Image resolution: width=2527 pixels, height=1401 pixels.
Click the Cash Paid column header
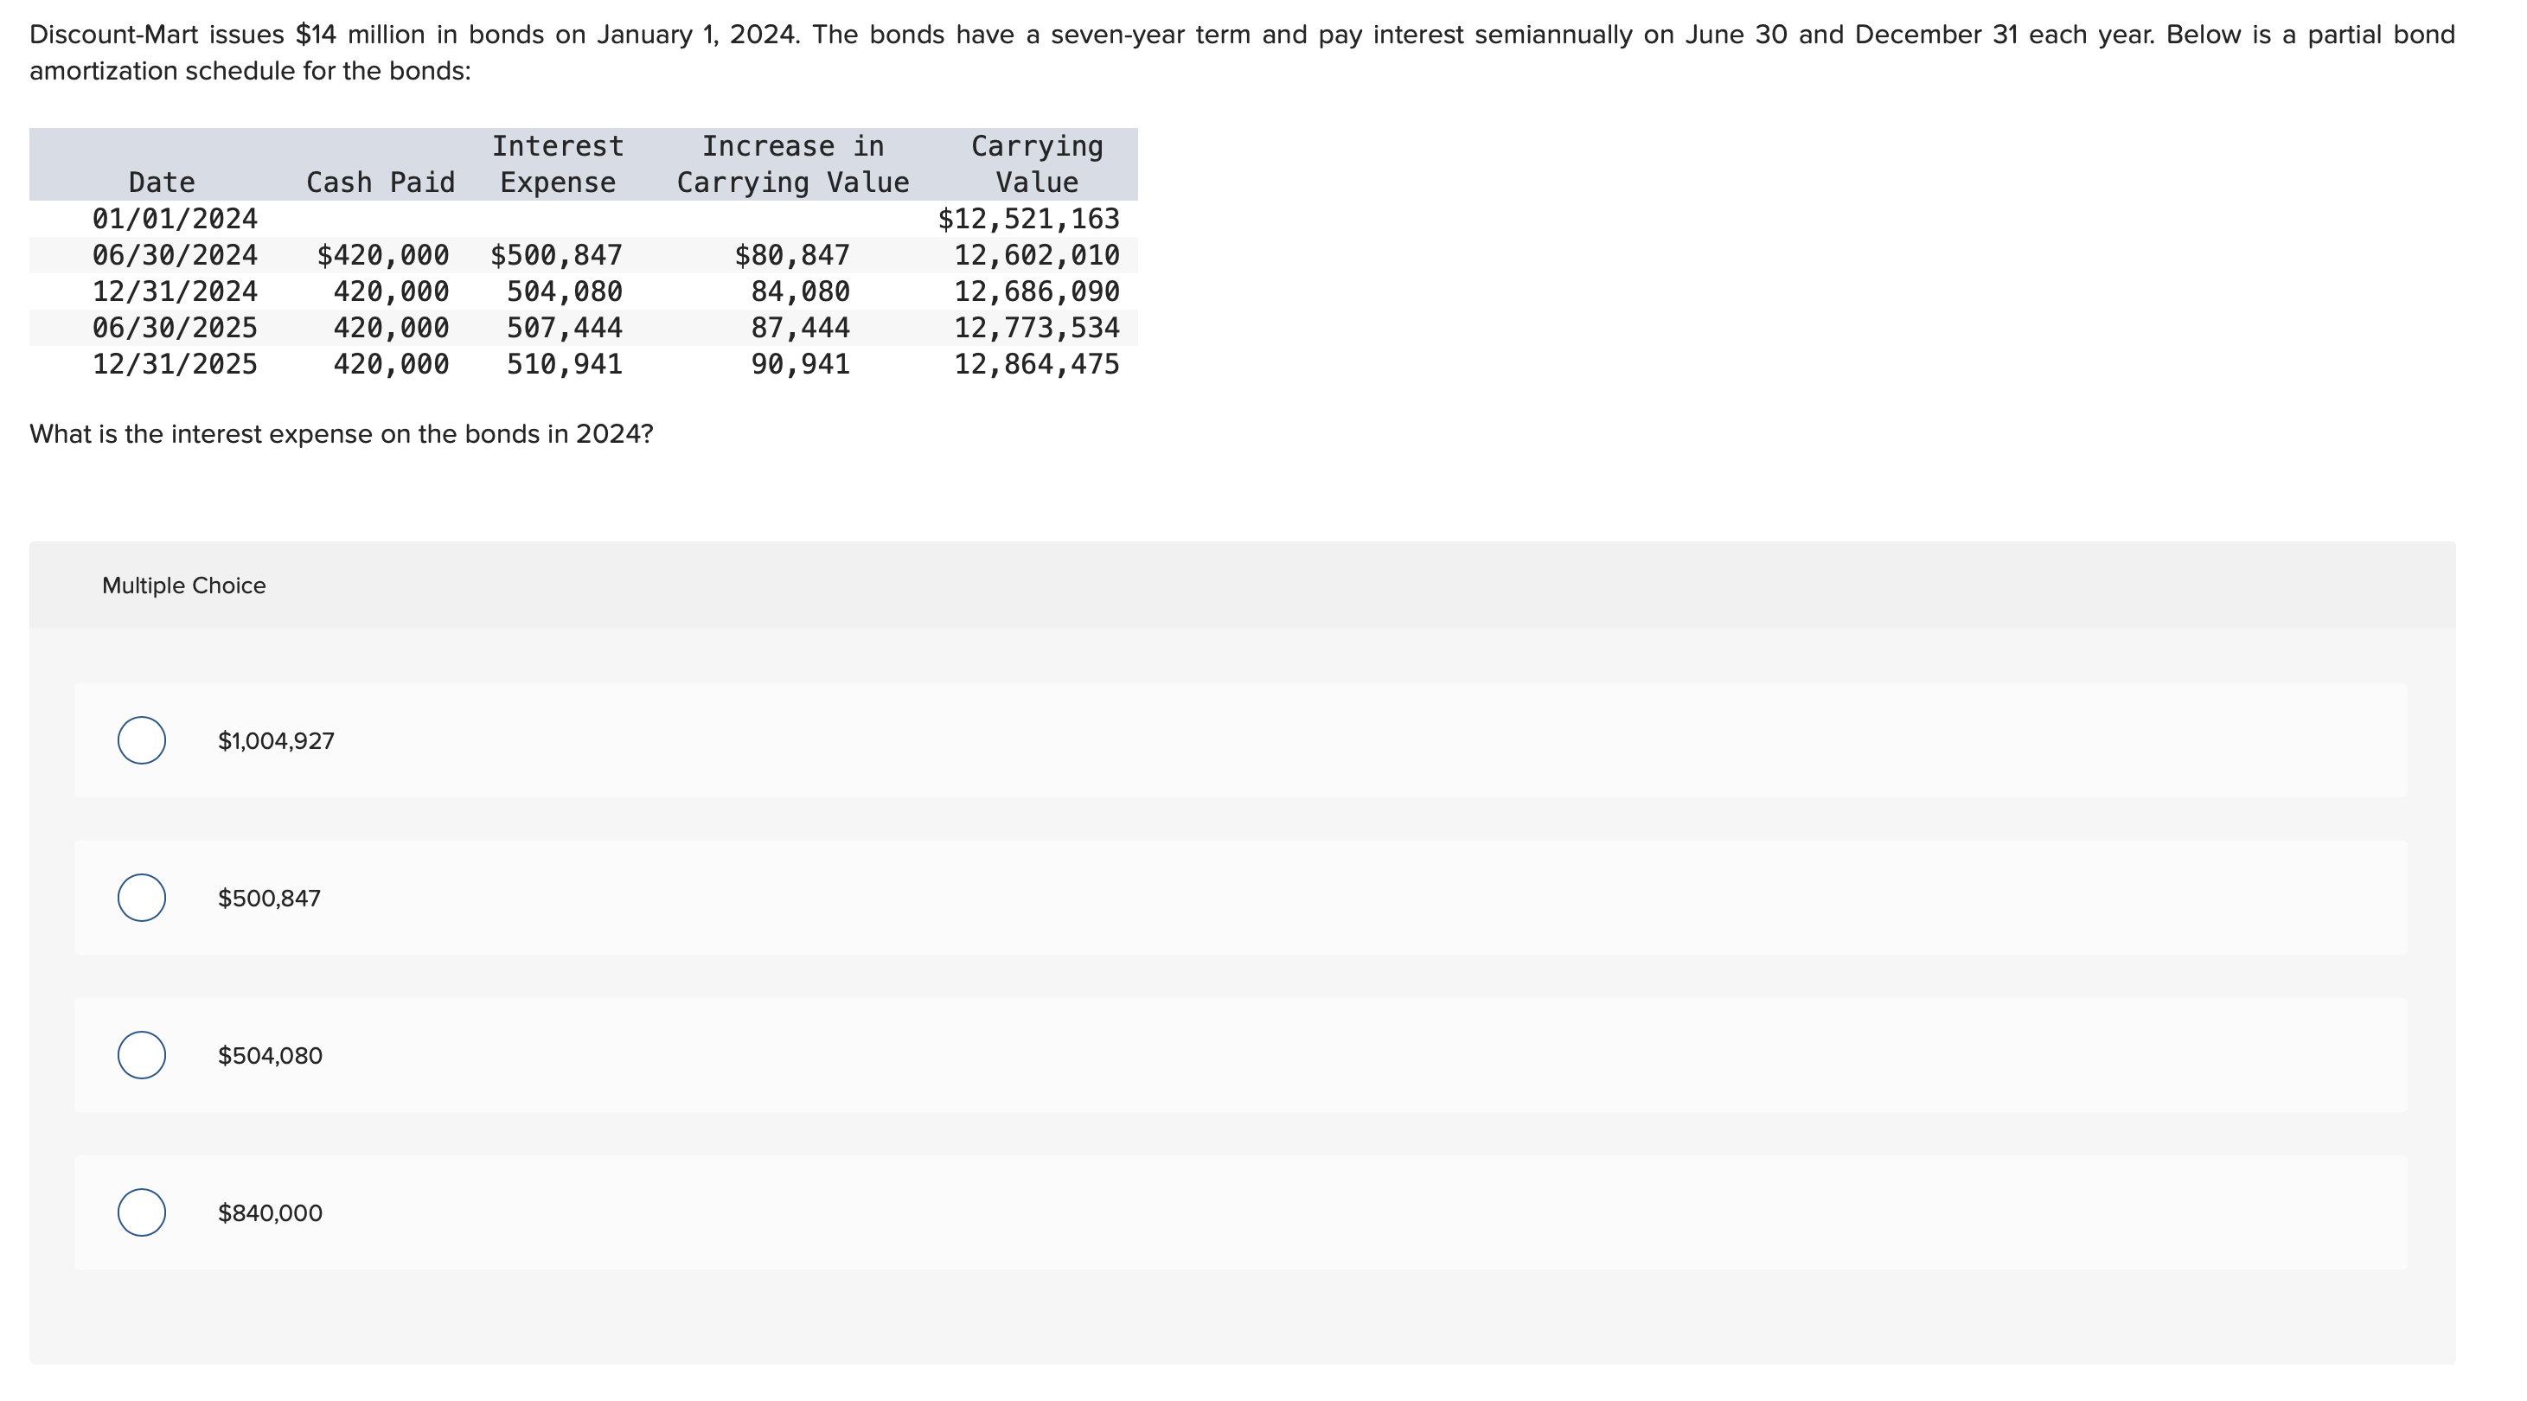(x=381, y=182)
